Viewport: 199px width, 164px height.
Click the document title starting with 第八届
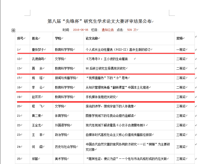coord(99,22)
